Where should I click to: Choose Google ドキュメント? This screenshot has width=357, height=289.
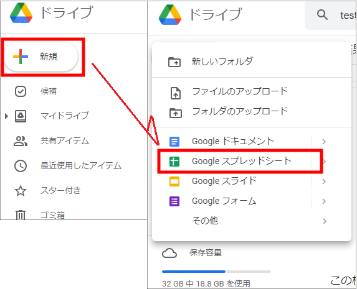click(232, 141)
